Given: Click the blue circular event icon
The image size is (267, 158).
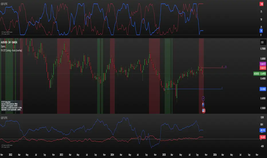Looking at the screenshot, I should click(203, 104).
